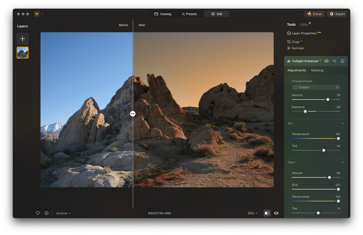Open the Edits tab

pyautogui.click(x=304, y=24)
